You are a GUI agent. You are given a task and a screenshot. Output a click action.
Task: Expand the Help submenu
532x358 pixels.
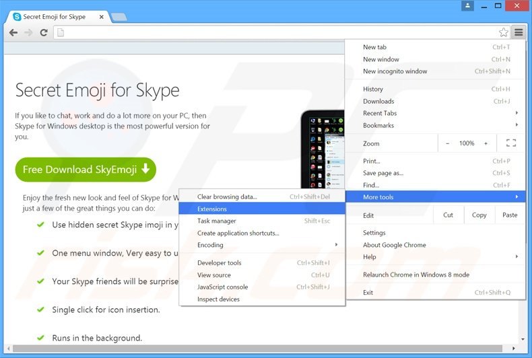coord(436,257)
